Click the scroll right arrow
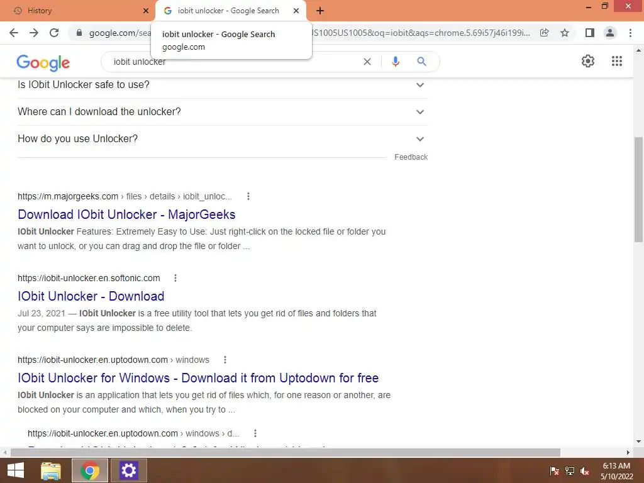Screen dimensions: 644x483 coord(628,452)
